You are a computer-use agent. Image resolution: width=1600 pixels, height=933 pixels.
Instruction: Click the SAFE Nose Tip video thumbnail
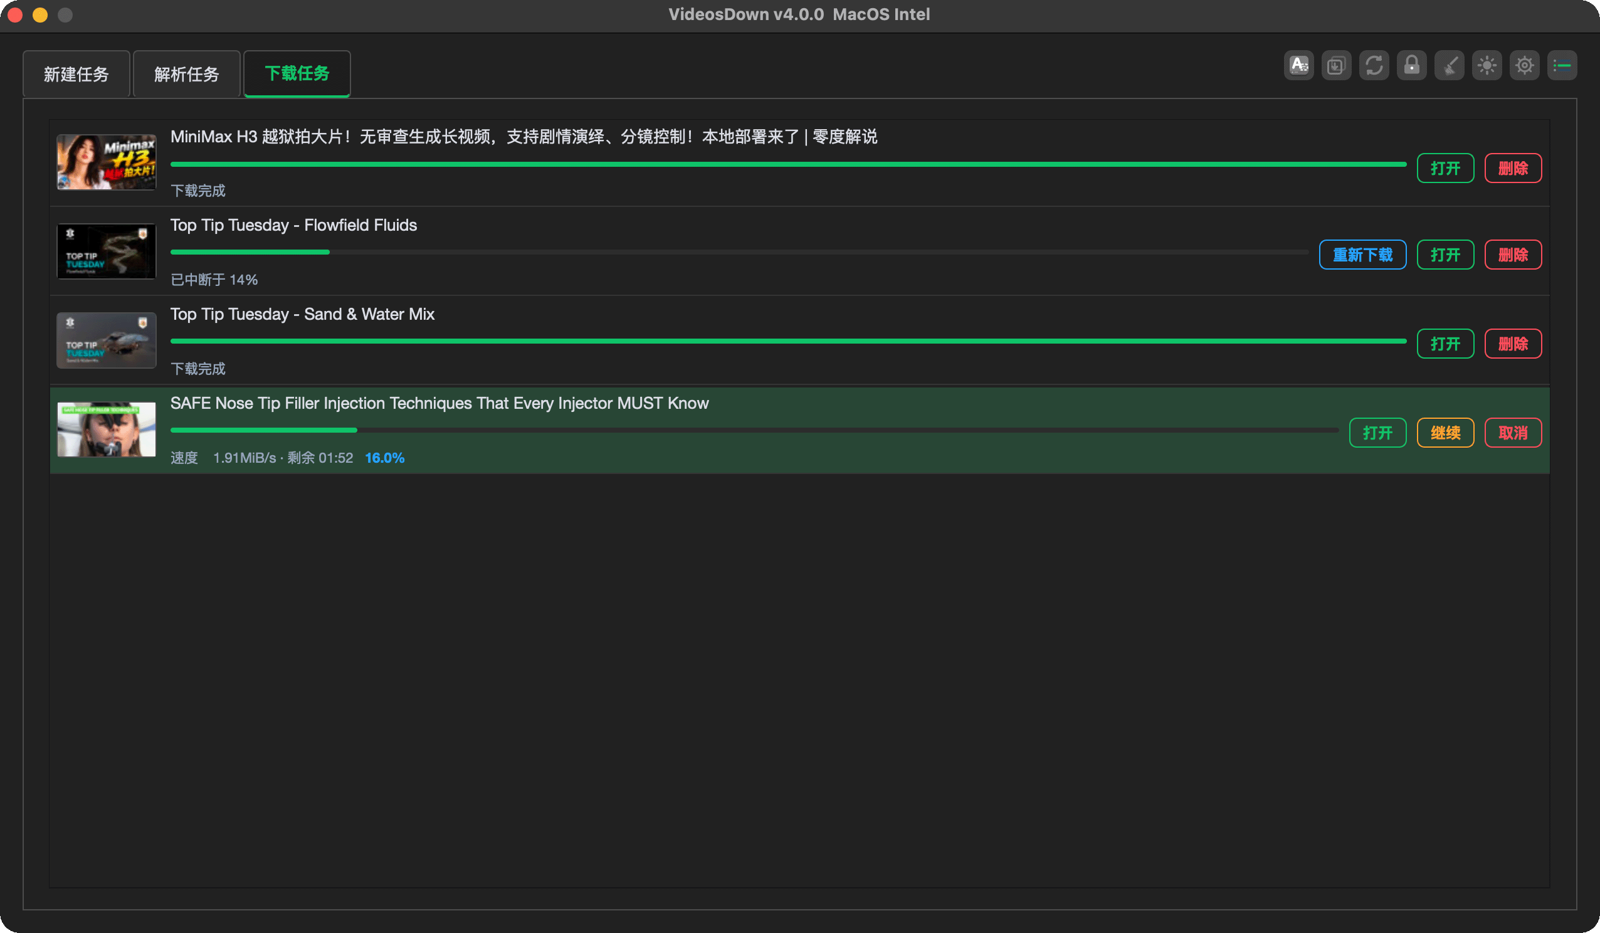(107, 430)
